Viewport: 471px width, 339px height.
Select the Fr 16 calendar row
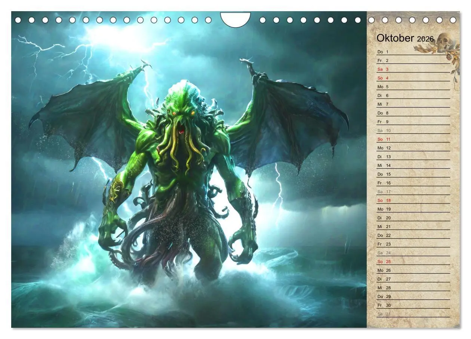[413, 183]
